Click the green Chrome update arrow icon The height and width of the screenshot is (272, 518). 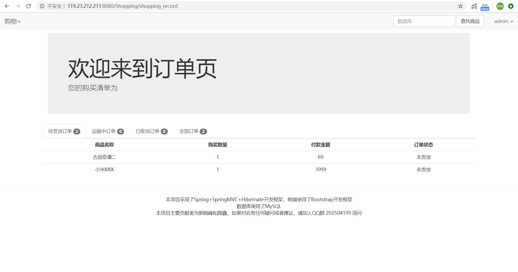(x=511, y=6)
